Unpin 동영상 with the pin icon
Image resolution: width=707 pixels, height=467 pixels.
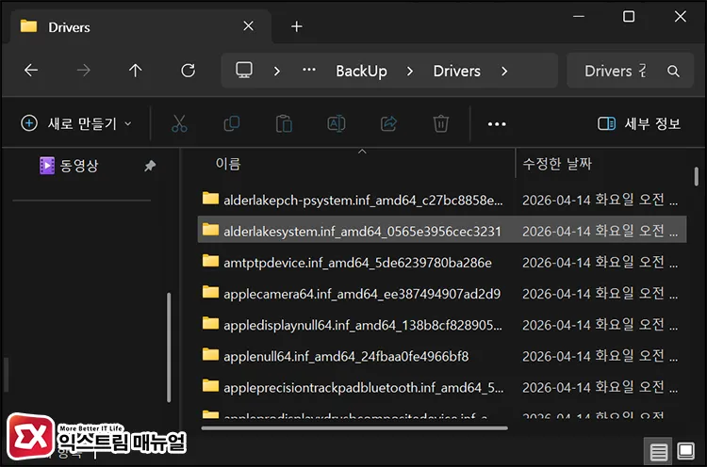(150, 166)
